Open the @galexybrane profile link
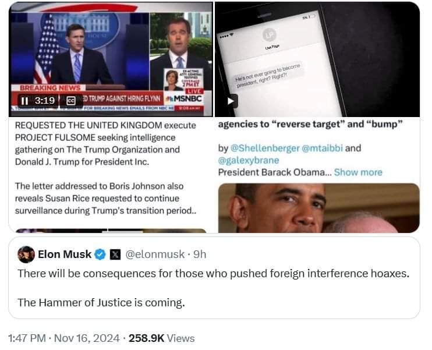The width and height of the screenshot is (432, 350). pyautogui.click(x=249, y=160)
